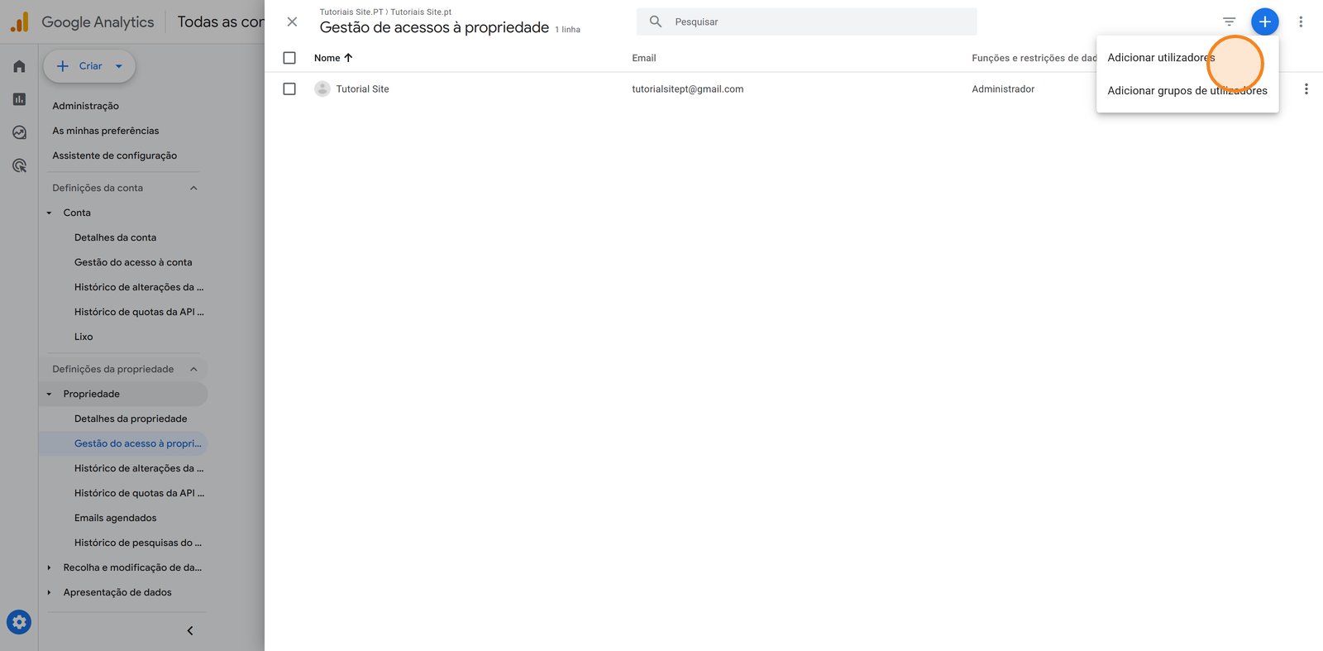Open the Criar dropdown button
This screenshot has height=651, width=1323.
tap(89, 66)
